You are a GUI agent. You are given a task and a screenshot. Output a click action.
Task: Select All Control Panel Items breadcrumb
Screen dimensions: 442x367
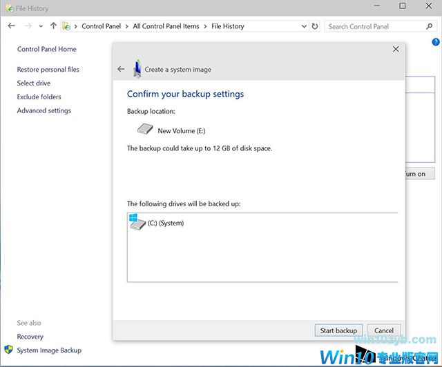point(166,26)
